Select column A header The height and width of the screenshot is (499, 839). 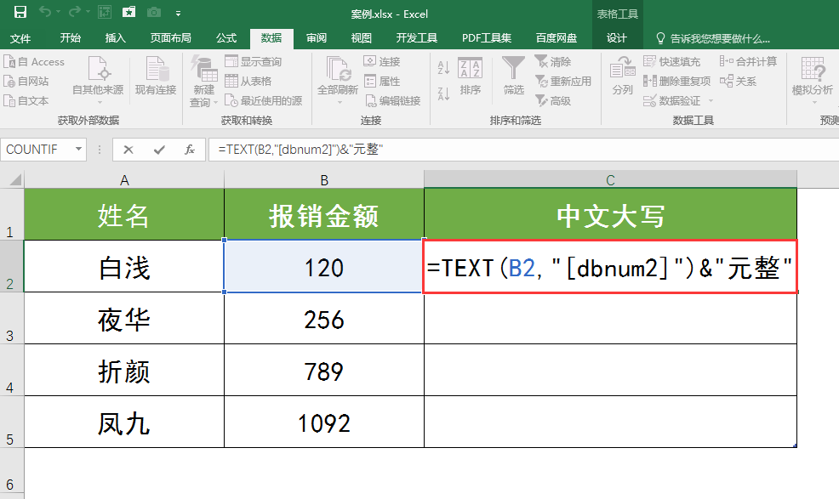pyautogui.click(x=124, y=180)
